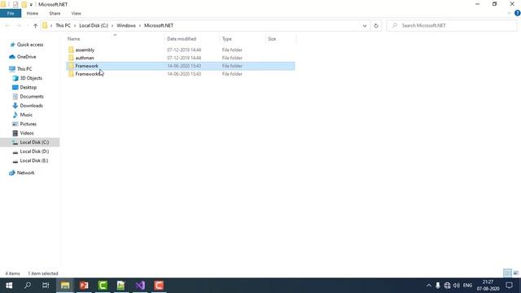Select Windows in the address breadcrumb

point(126,25)
